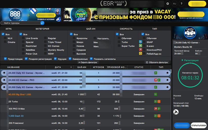
Task: Click left spade icon on 25,000 Daily KO row
Action: (x=4, y=73)
